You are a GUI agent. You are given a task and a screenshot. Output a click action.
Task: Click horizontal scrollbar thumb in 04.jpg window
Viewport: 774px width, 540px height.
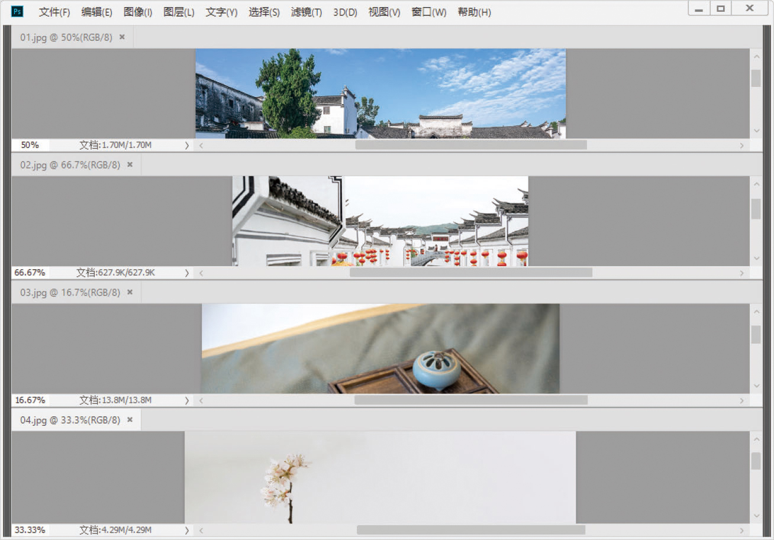click(471, 530)
